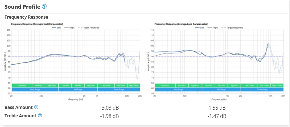Select the High-Bass band in right chart
This screenshot has height=127, width=290.
point(195,86)
